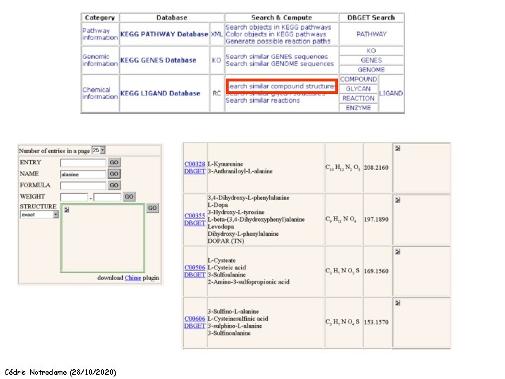
Task: Click the broken structure image in the C00506 row
Action: click(x=398, y=252)
